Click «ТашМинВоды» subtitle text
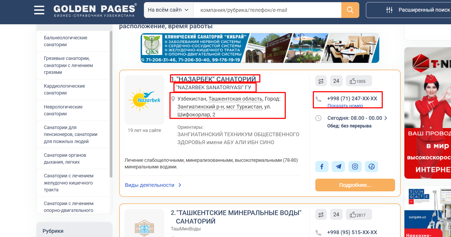The width and height of the screenshot is (451, 237). (x=186, y=229)
